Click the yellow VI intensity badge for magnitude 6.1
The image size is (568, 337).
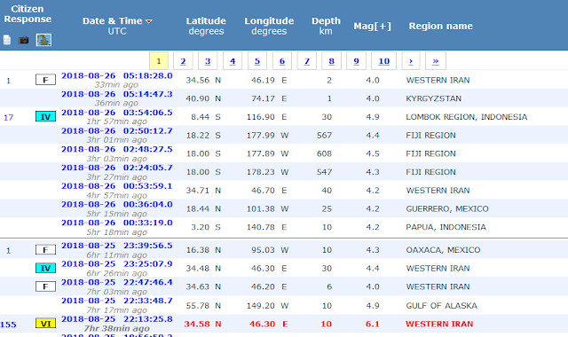point(45,323)
